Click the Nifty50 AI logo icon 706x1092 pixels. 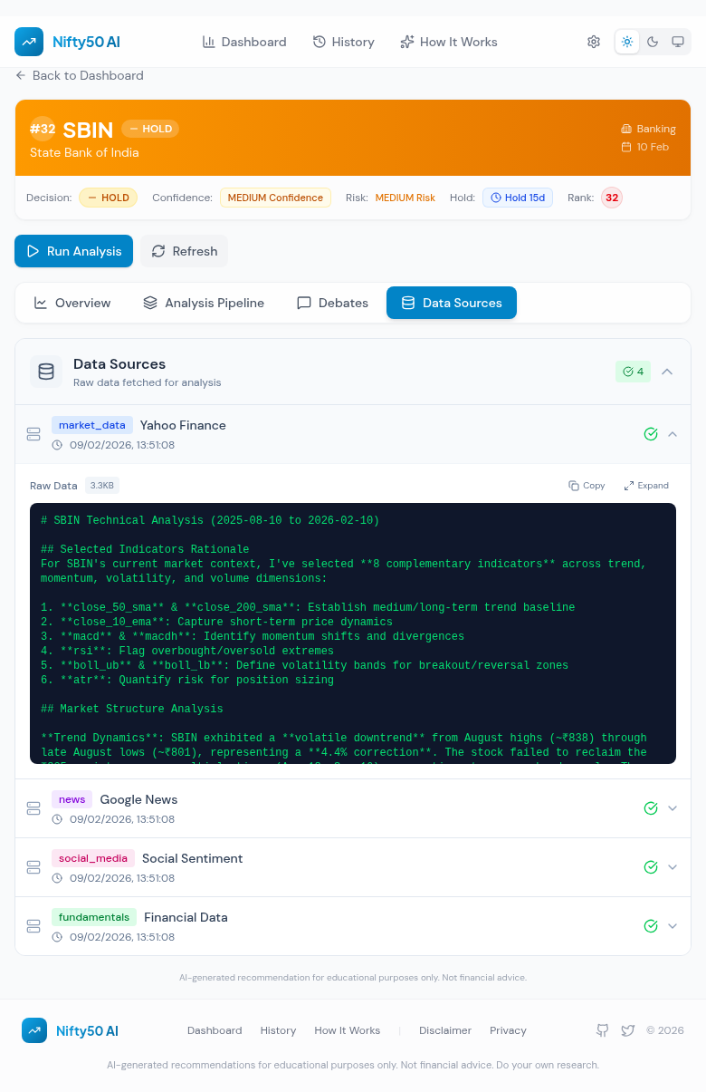click(x=29, y=42)
